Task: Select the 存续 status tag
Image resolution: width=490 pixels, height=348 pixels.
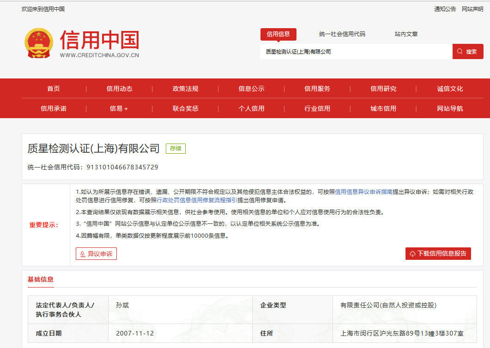Action: click(x=175, y=149)
